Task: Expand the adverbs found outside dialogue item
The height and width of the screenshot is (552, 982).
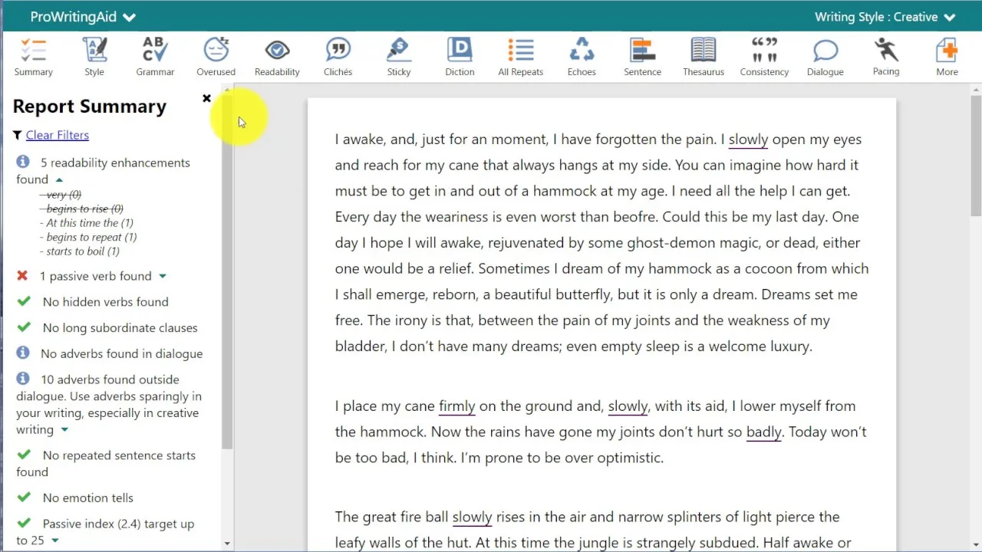Action: [64, 430]
